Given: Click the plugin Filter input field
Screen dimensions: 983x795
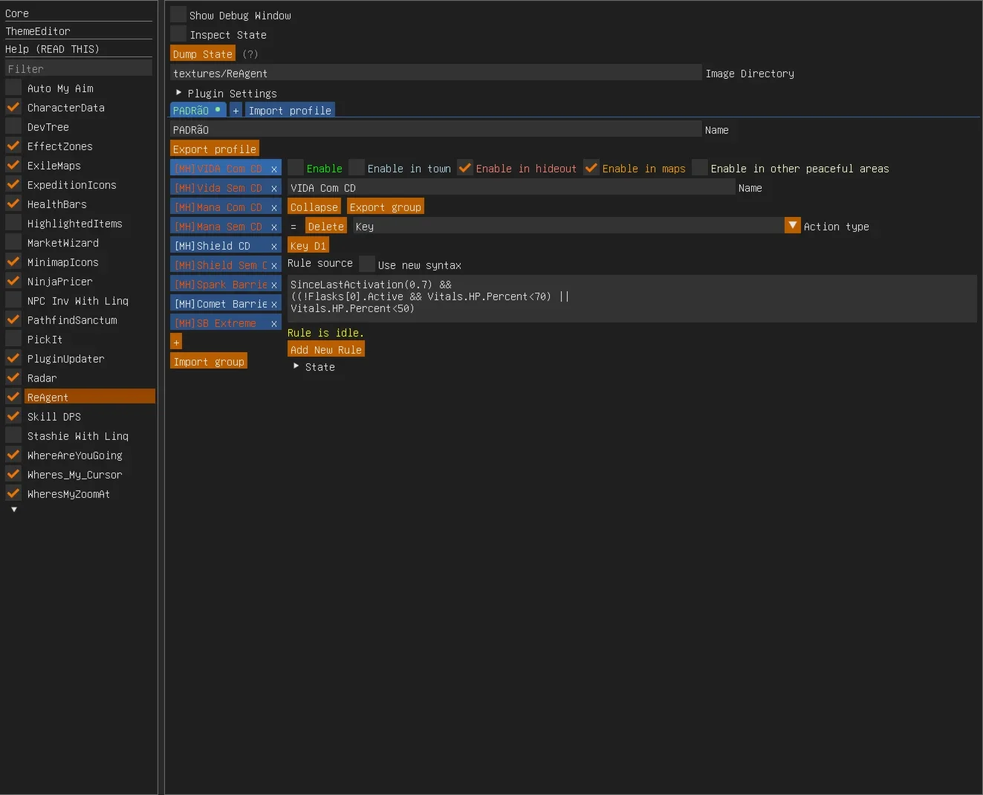Looking at the screenshot, I should [x=78, y=68].
